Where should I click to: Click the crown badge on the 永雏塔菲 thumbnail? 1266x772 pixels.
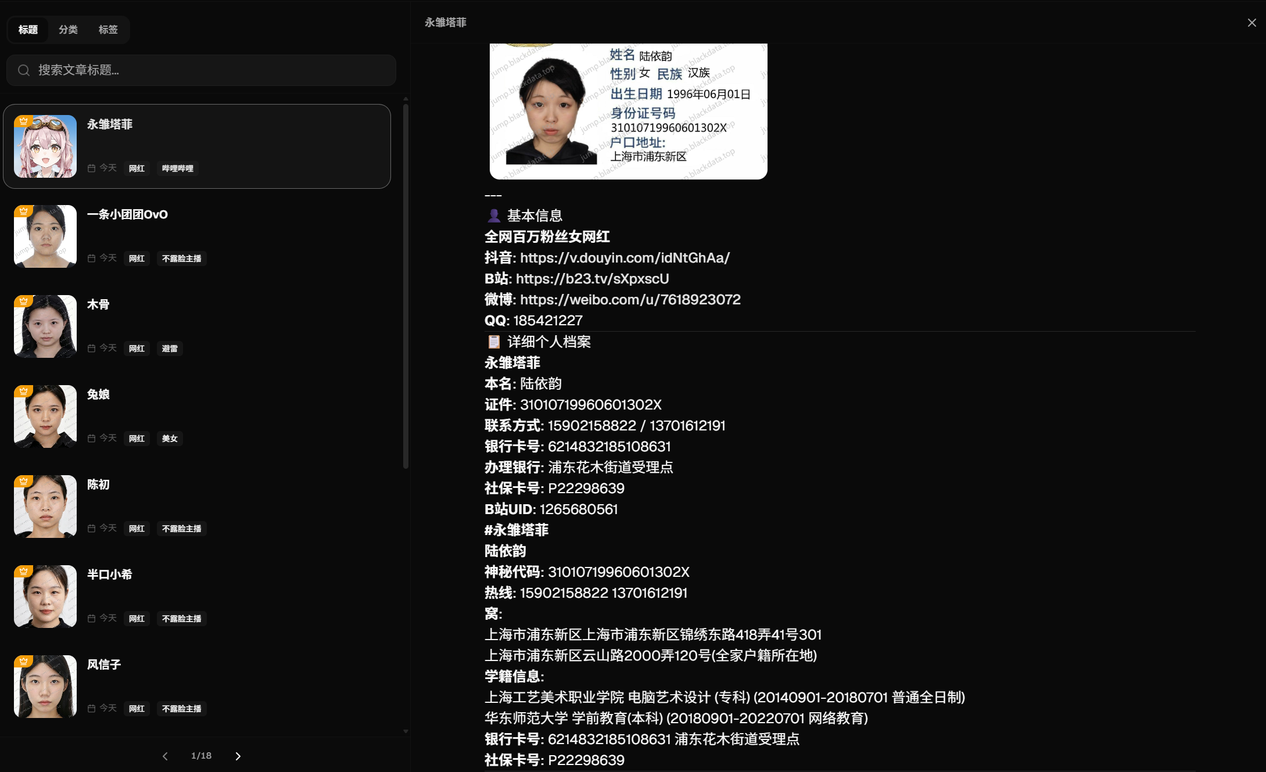[x=23, y=121]
